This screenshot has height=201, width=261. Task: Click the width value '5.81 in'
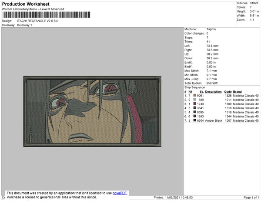(254, 16)
